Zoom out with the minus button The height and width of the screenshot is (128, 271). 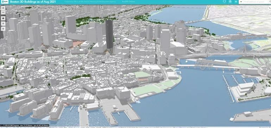tap(3, 12)
